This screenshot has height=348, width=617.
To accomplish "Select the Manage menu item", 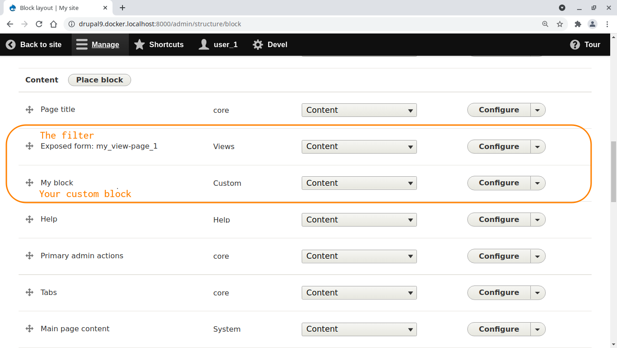I will 105,44.
